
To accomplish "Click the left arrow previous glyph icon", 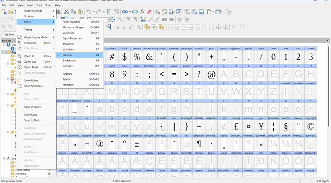I will (180, 19).
